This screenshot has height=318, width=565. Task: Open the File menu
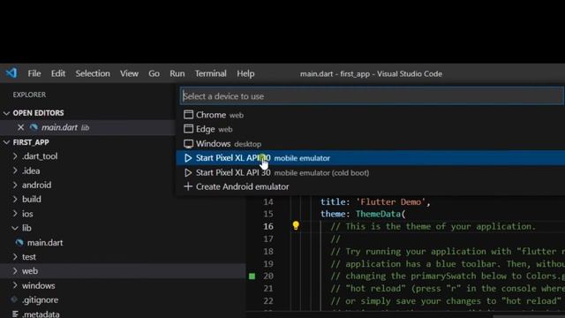pyautogui.click(x=34, y=73)
